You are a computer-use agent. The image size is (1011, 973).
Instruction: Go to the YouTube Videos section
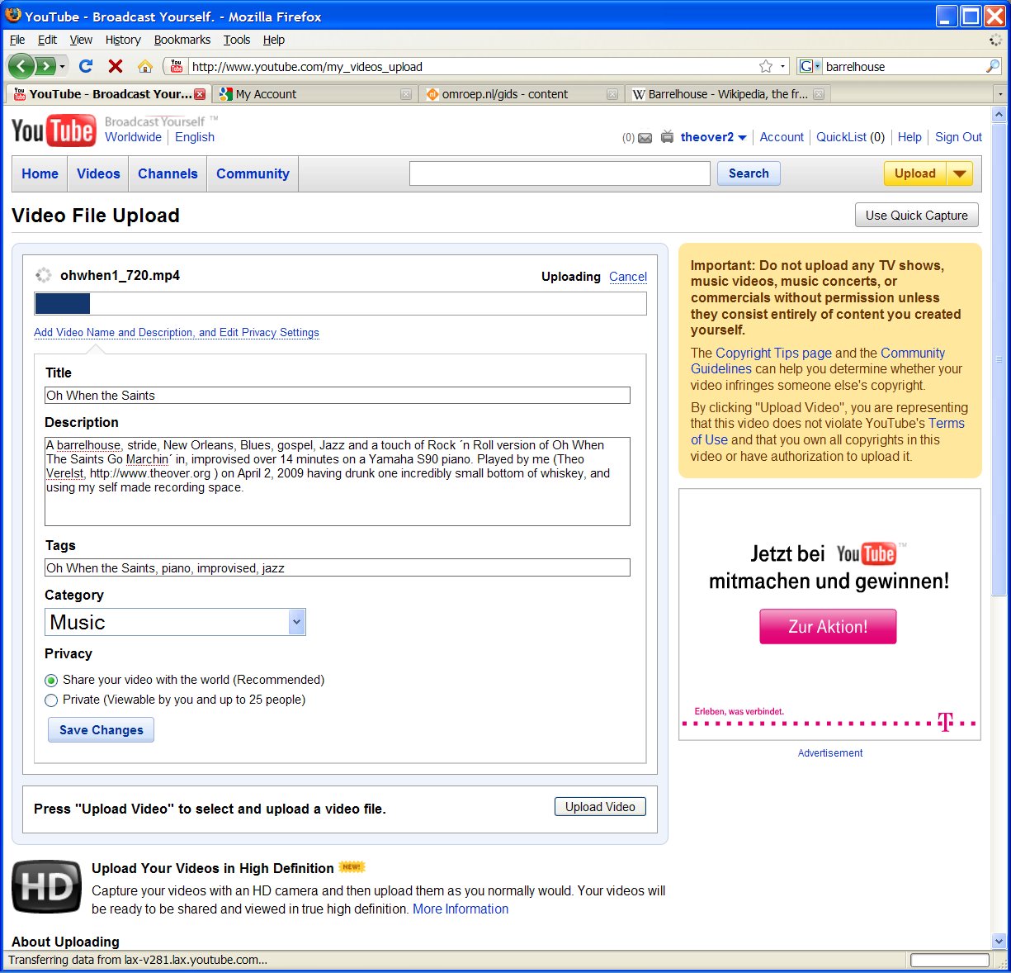pyautogui.click(x=98, y=173)
